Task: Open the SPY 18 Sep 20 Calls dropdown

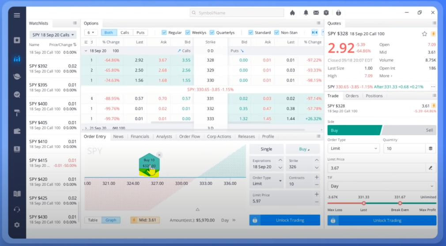Action: pyautogui.click(x=53, y=35)
